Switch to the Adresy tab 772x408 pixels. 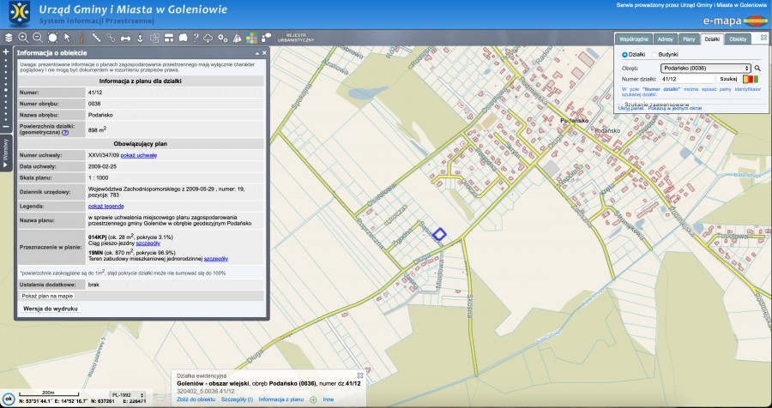click(x=664, y=39)
